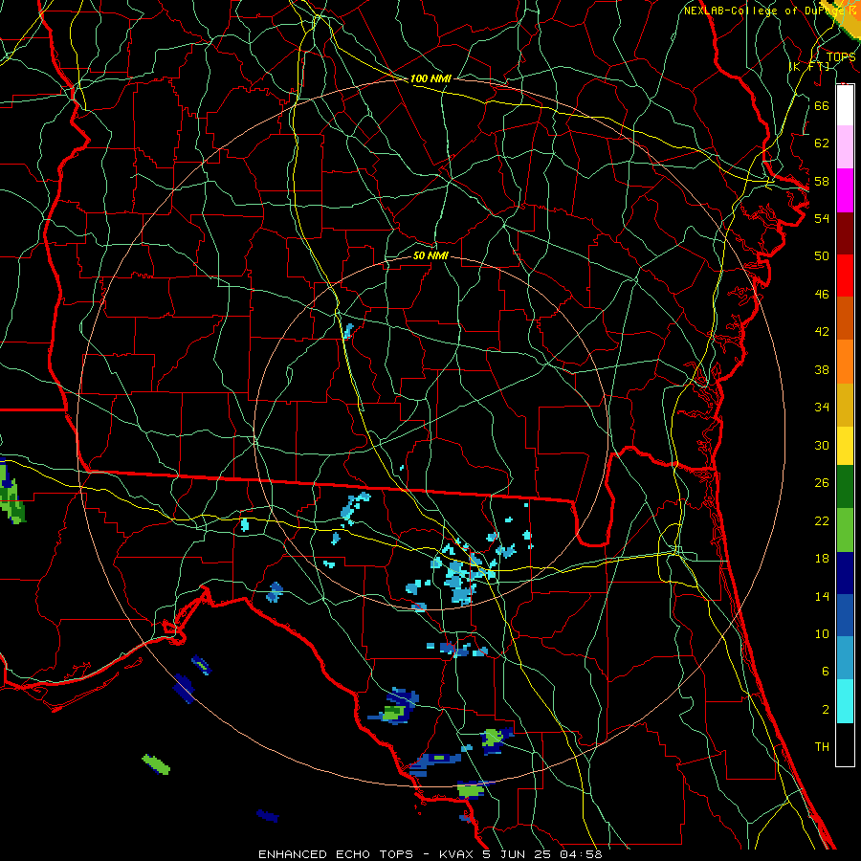Image resolution: width=861 pixels, height=861 pixels.
Task: Click the dark green legend swatch below 30
Action: point(845,487)
